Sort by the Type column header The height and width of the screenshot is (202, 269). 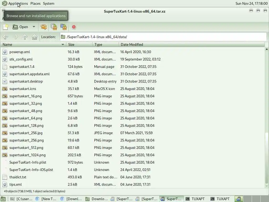[105, 44]
